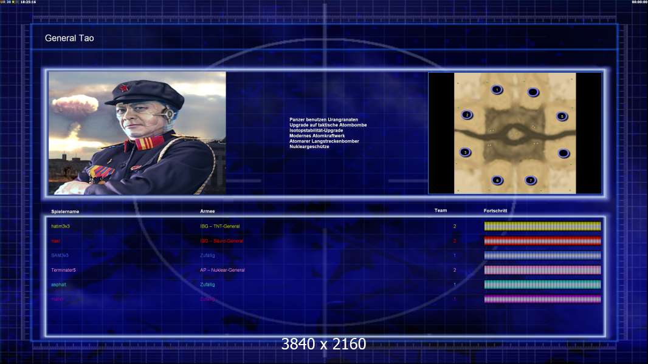Click the team number for asphalt
Image resolution: width=648 pixels, height=364 pixels.
[455, 285]
